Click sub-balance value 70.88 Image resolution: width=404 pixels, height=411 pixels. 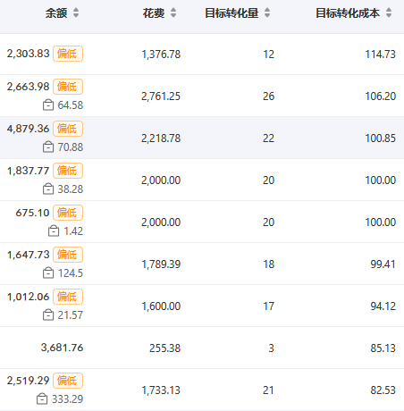pyautogui.click(x=71, y=147)
